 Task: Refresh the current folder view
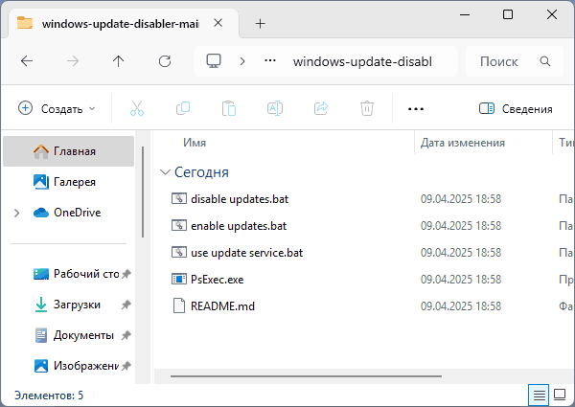(165, 61)
